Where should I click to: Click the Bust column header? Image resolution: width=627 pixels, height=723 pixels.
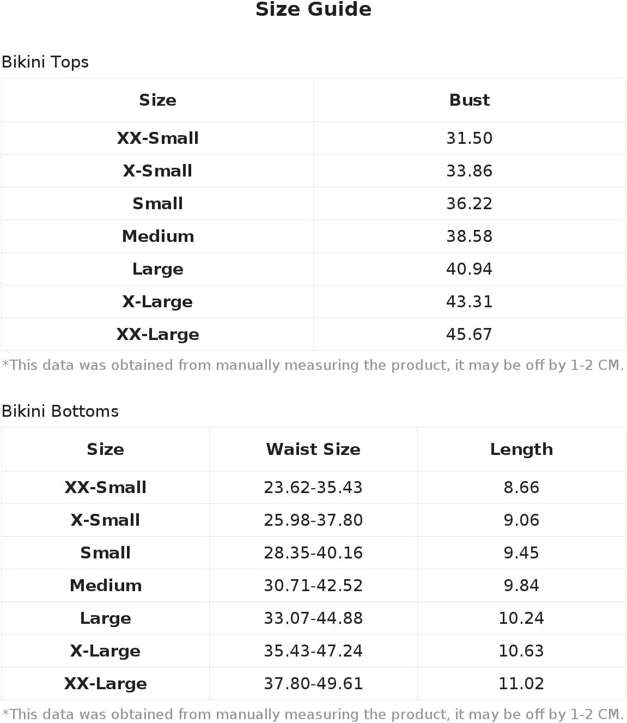pyautogui.click(x=469, y=100)
